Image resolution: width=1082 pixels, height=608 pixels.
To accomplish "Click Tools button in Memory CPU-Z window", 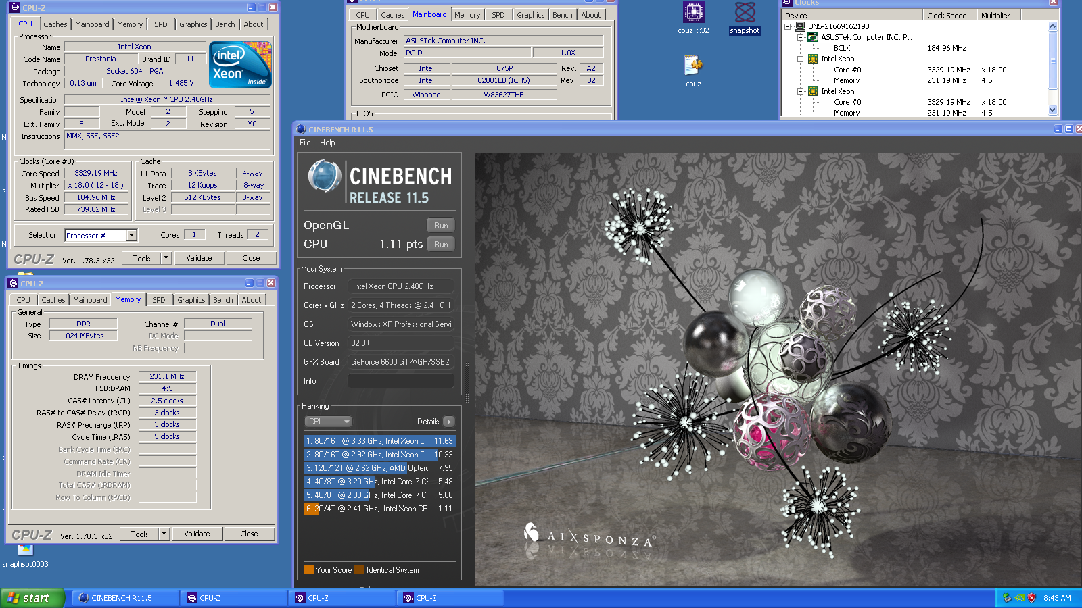I will pos(139,534).
